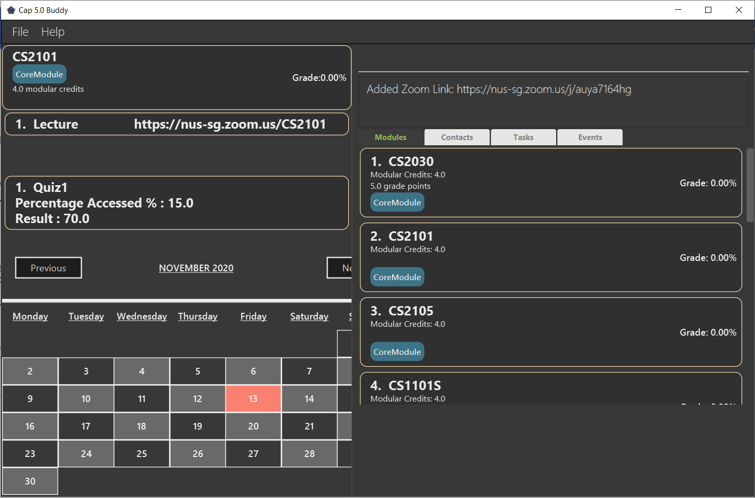Select day 4 on calendar
This screenshot has width=755, height=498.
tap(142, 371)
